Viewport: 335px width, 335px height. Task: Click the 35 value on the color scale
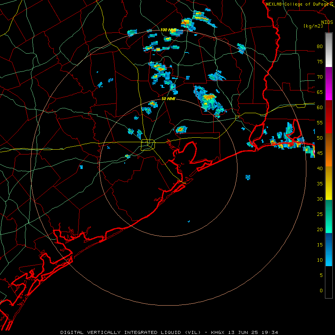point(320,184)
